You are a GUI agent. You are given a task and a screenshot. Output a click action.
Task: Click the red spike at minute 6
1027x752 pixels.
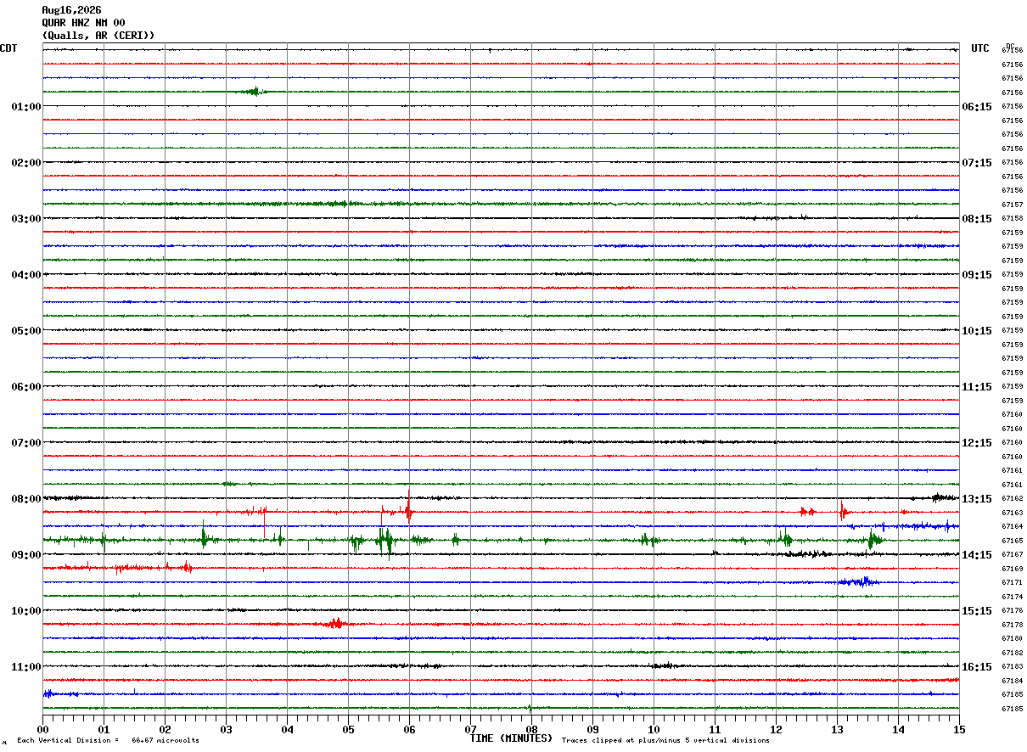pyautogui.click(x=408, y=509)
